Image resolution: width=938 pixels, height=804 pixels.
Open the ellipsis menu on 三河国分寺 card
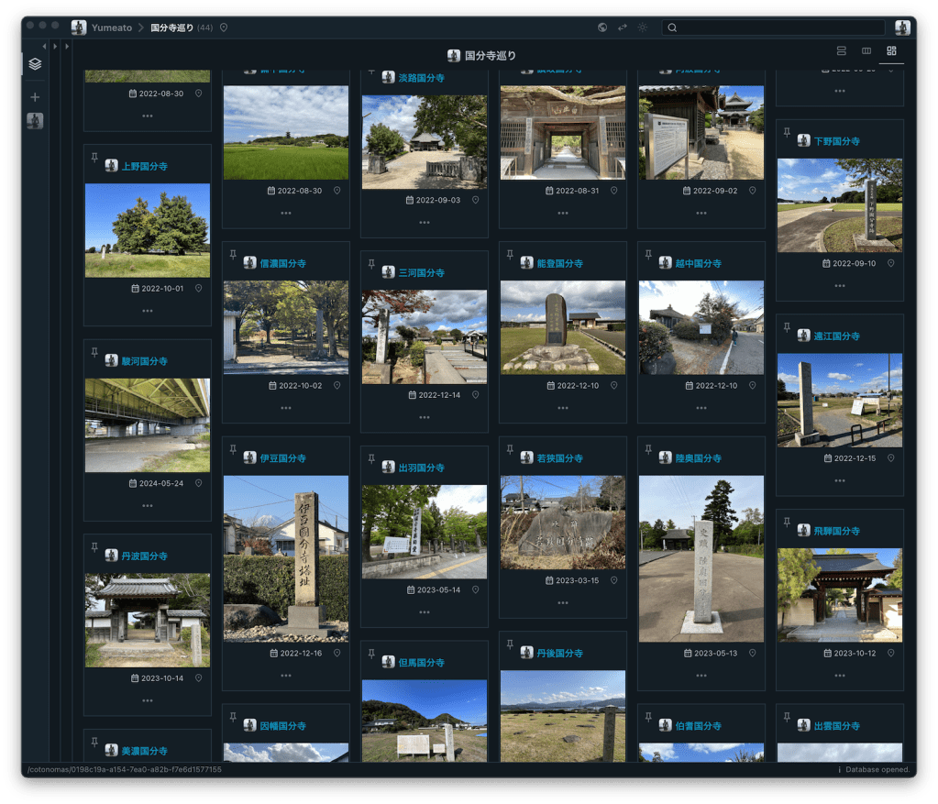tap(424, 417)
